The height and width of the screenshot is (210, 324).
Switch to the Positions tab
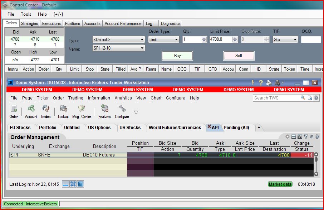point(72,24)
